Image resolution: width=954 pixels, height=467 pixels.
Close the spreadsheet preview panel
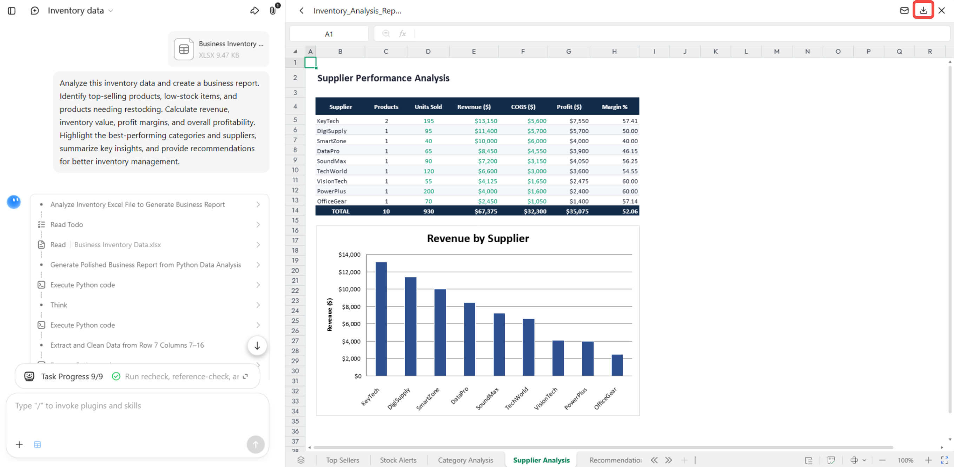pos(941,11)
